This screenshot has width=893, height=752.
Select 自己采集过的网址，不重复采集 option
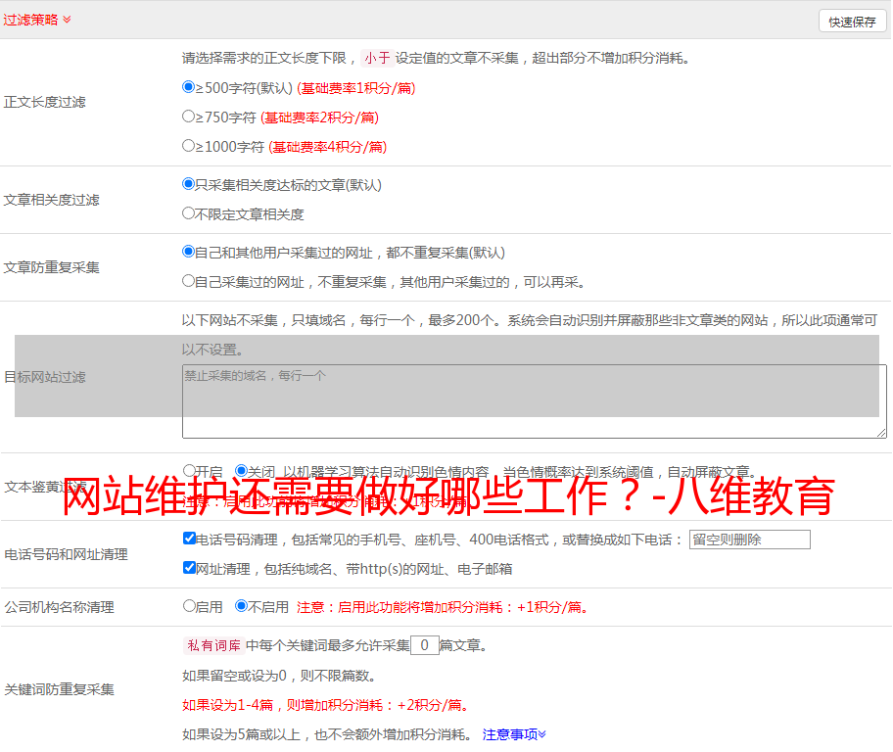click(189, 281)
